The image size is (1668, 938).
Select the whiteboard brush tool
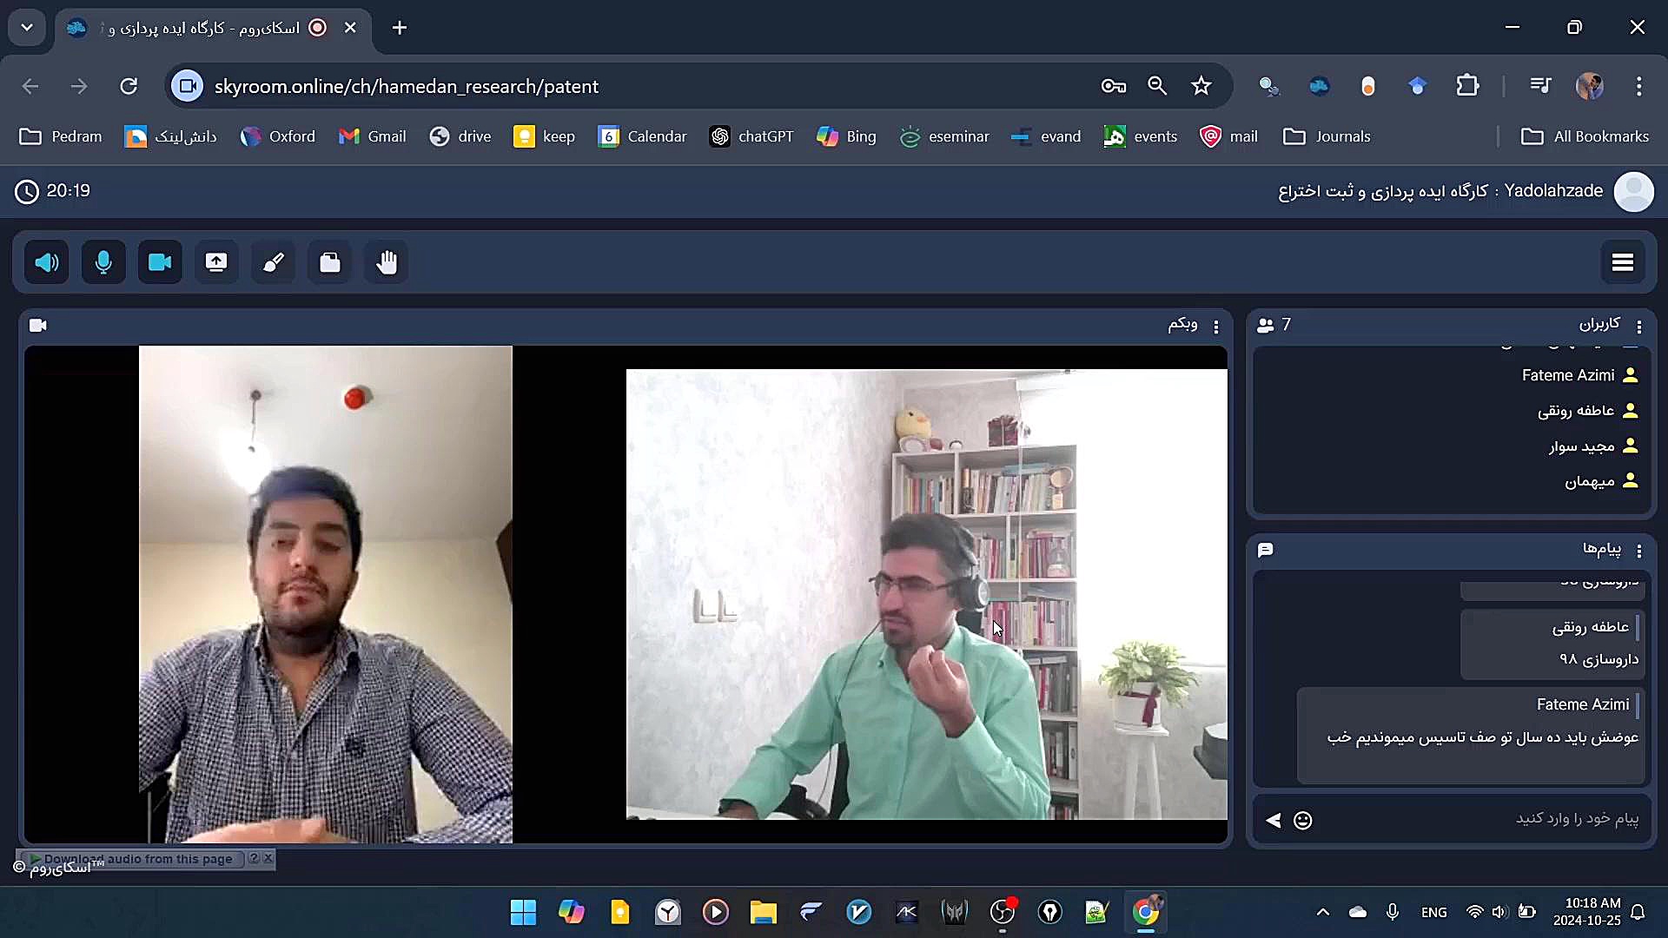(x=274, y=262)
